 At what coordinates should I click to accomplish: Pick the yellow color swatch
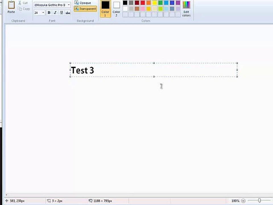154,3
